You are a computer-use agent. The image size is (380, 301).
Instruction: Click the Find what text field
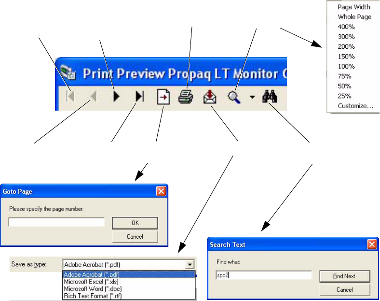point(264,275)
